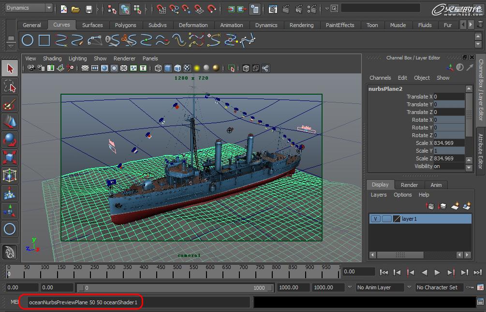Open the Shading viewport menu
The height and width of the screenshot is (312, 486).
(x=52, y=58)
